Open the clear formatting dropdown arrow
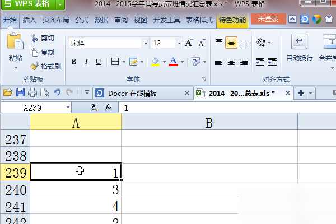The image size is (336, 224). tap(204, 62)
